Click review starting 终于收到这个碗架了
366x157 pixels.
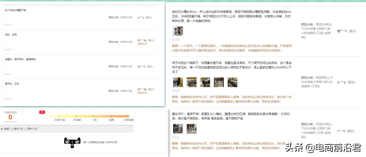(x=232, y=68)
